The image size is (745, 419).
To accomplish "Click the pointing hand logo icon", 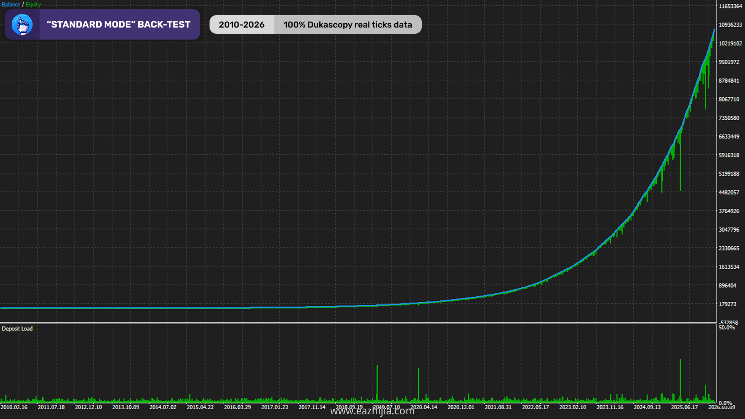I will (22, 24).
